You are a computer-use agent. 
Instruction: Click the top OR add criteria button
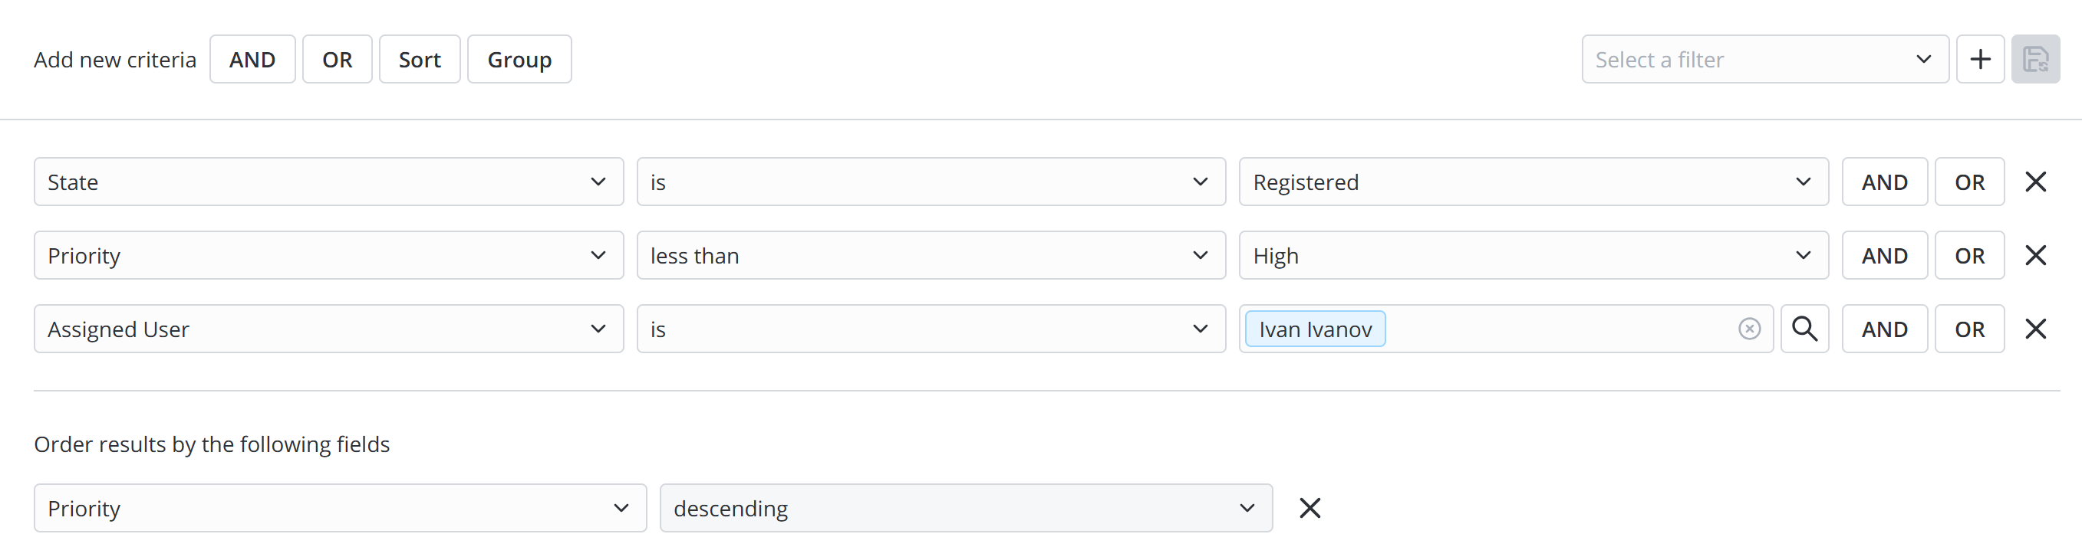click(337, 59)
